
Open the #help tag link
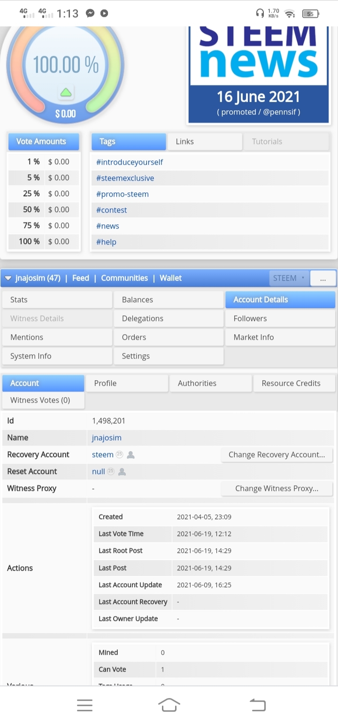pos(106,242)
